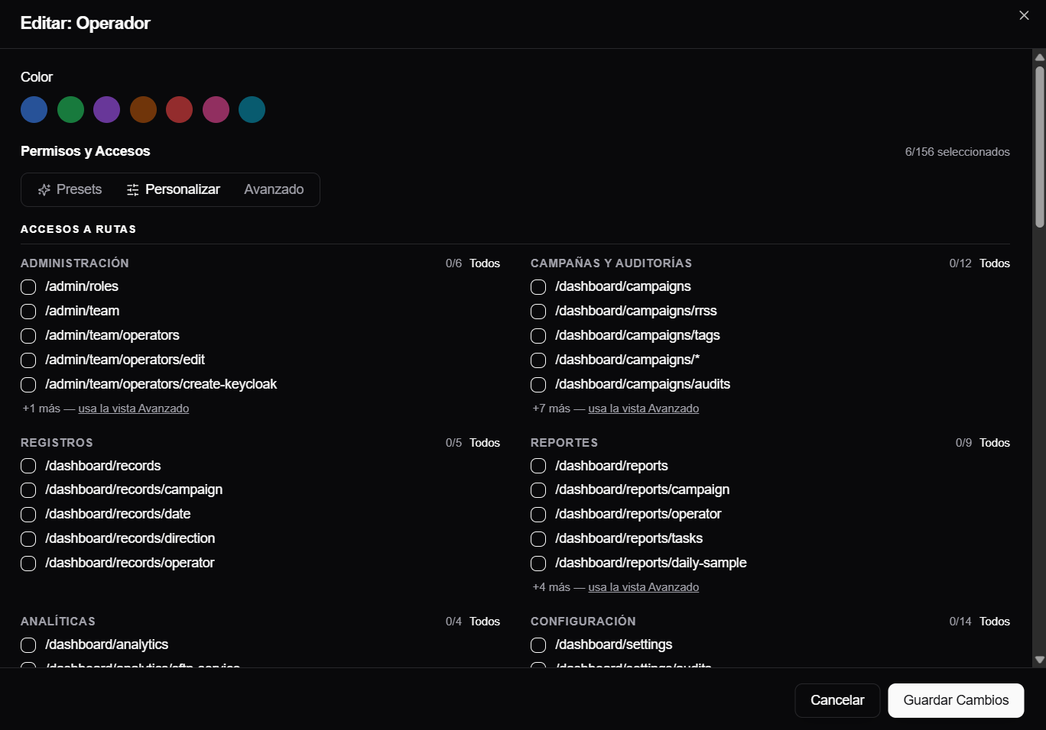This screenshot has width=1046, height=730.
Task: Check the /admin/roles checkbox
Action: [x=28, y=287]
